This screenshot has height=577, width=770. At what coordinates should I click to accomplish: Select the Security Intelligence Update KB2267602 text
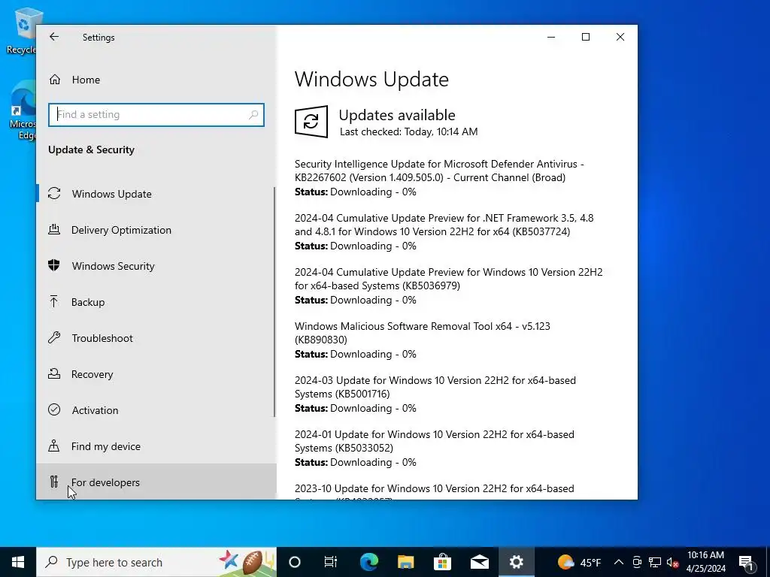439,171
